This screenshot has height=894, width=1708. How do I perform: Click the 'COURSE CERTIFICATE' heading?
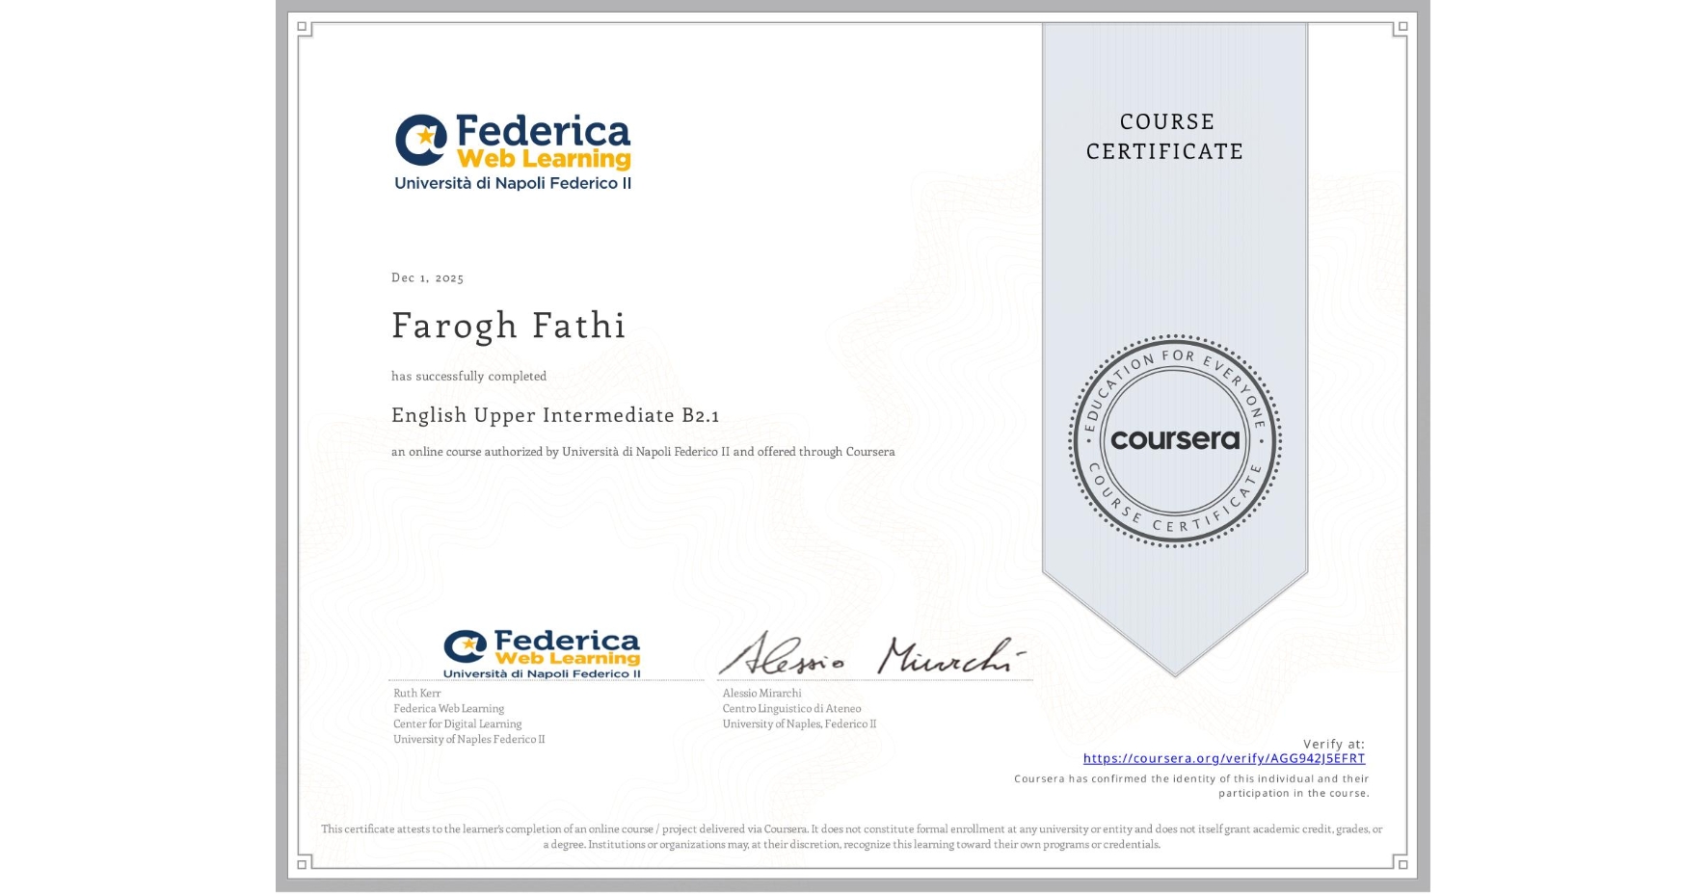(x=1165, y=137)
